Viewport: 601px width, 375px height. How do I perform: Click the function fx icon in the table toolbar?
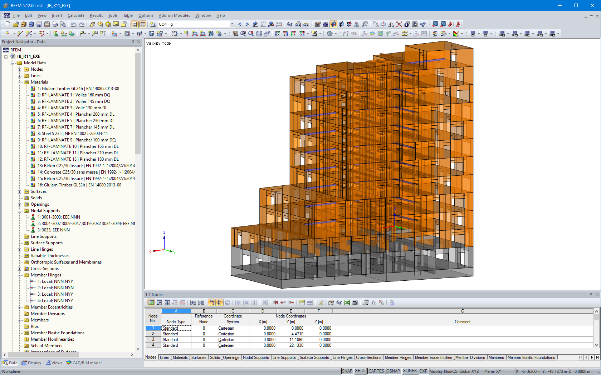tap(373, 302)
